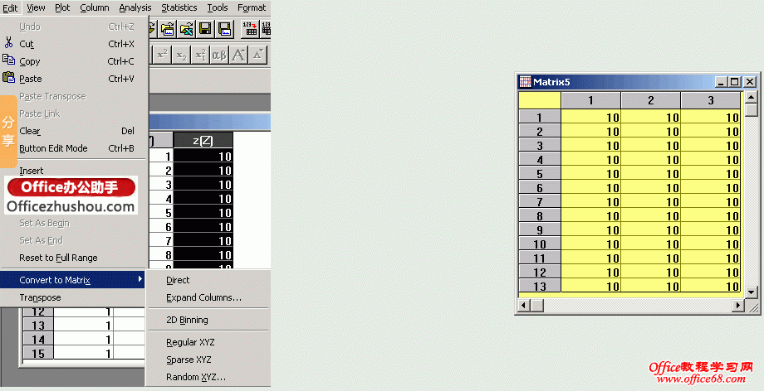Select Matrix5 column header 3
764x391 pixels.
click(x=710, y=101)
